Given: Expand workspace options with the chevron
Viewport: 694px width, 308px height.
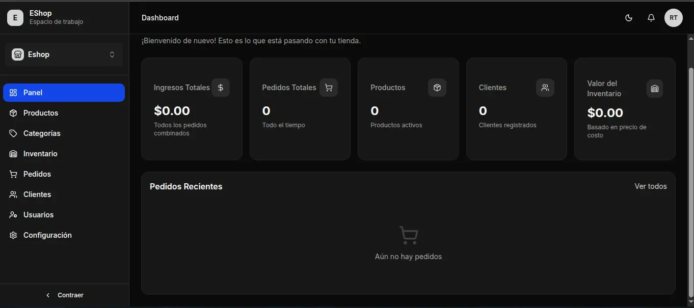Looking at the screenshot, I should [x=112, y=54].
